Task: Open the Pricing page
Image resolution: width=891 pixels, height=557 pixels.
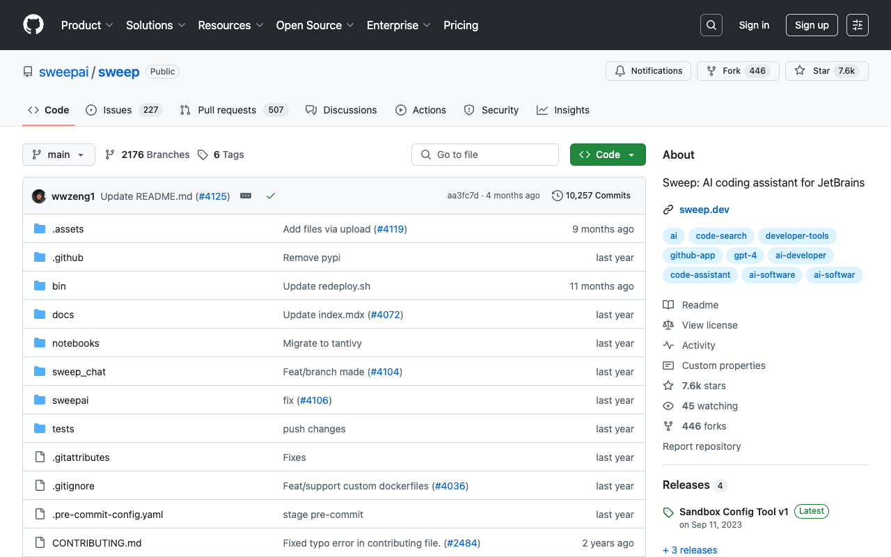Action: coord(461,25)
